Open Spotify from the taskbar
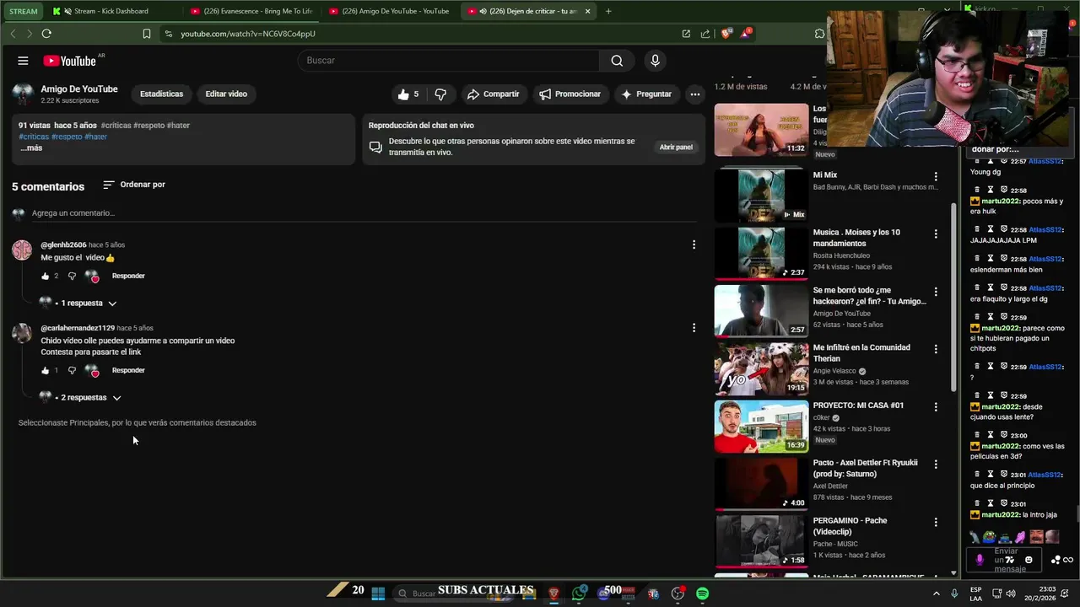The height and width of the screenshot is (607, 1080). tap(702, 594)
